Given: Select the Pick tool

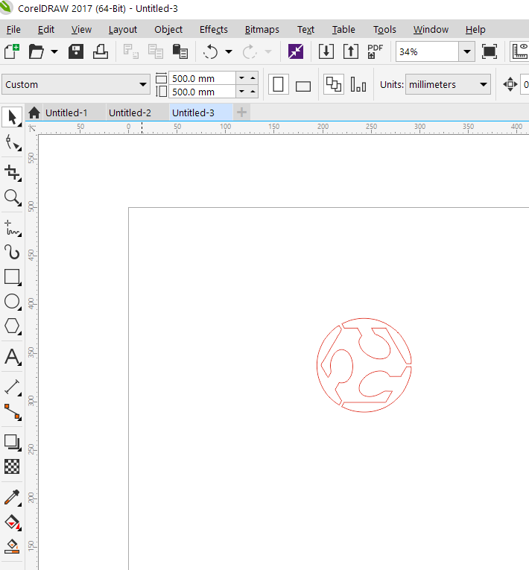Looking at the screenshot, I should (x=12, y=117).
